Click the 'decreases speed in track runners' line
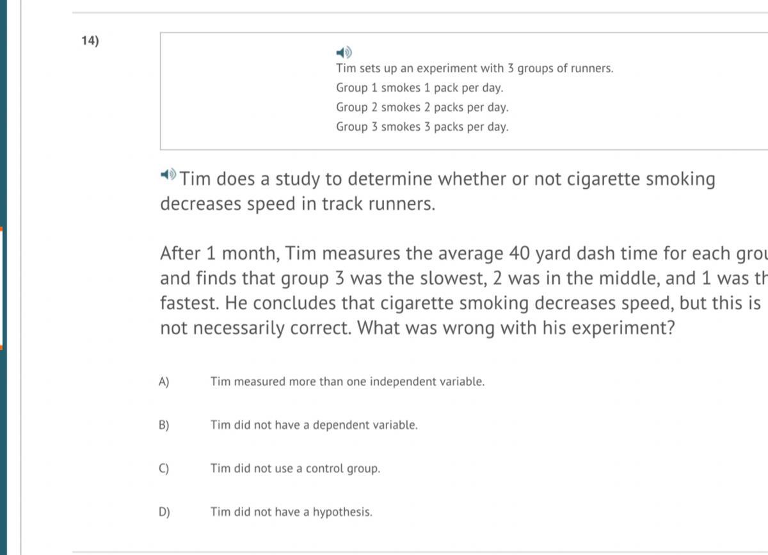The height and width of the screenshot is (555, 768). click(x=298, y=204)
